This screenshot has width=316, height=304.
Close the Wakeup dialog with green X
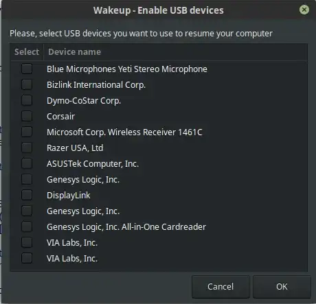[x=304, y=10]
